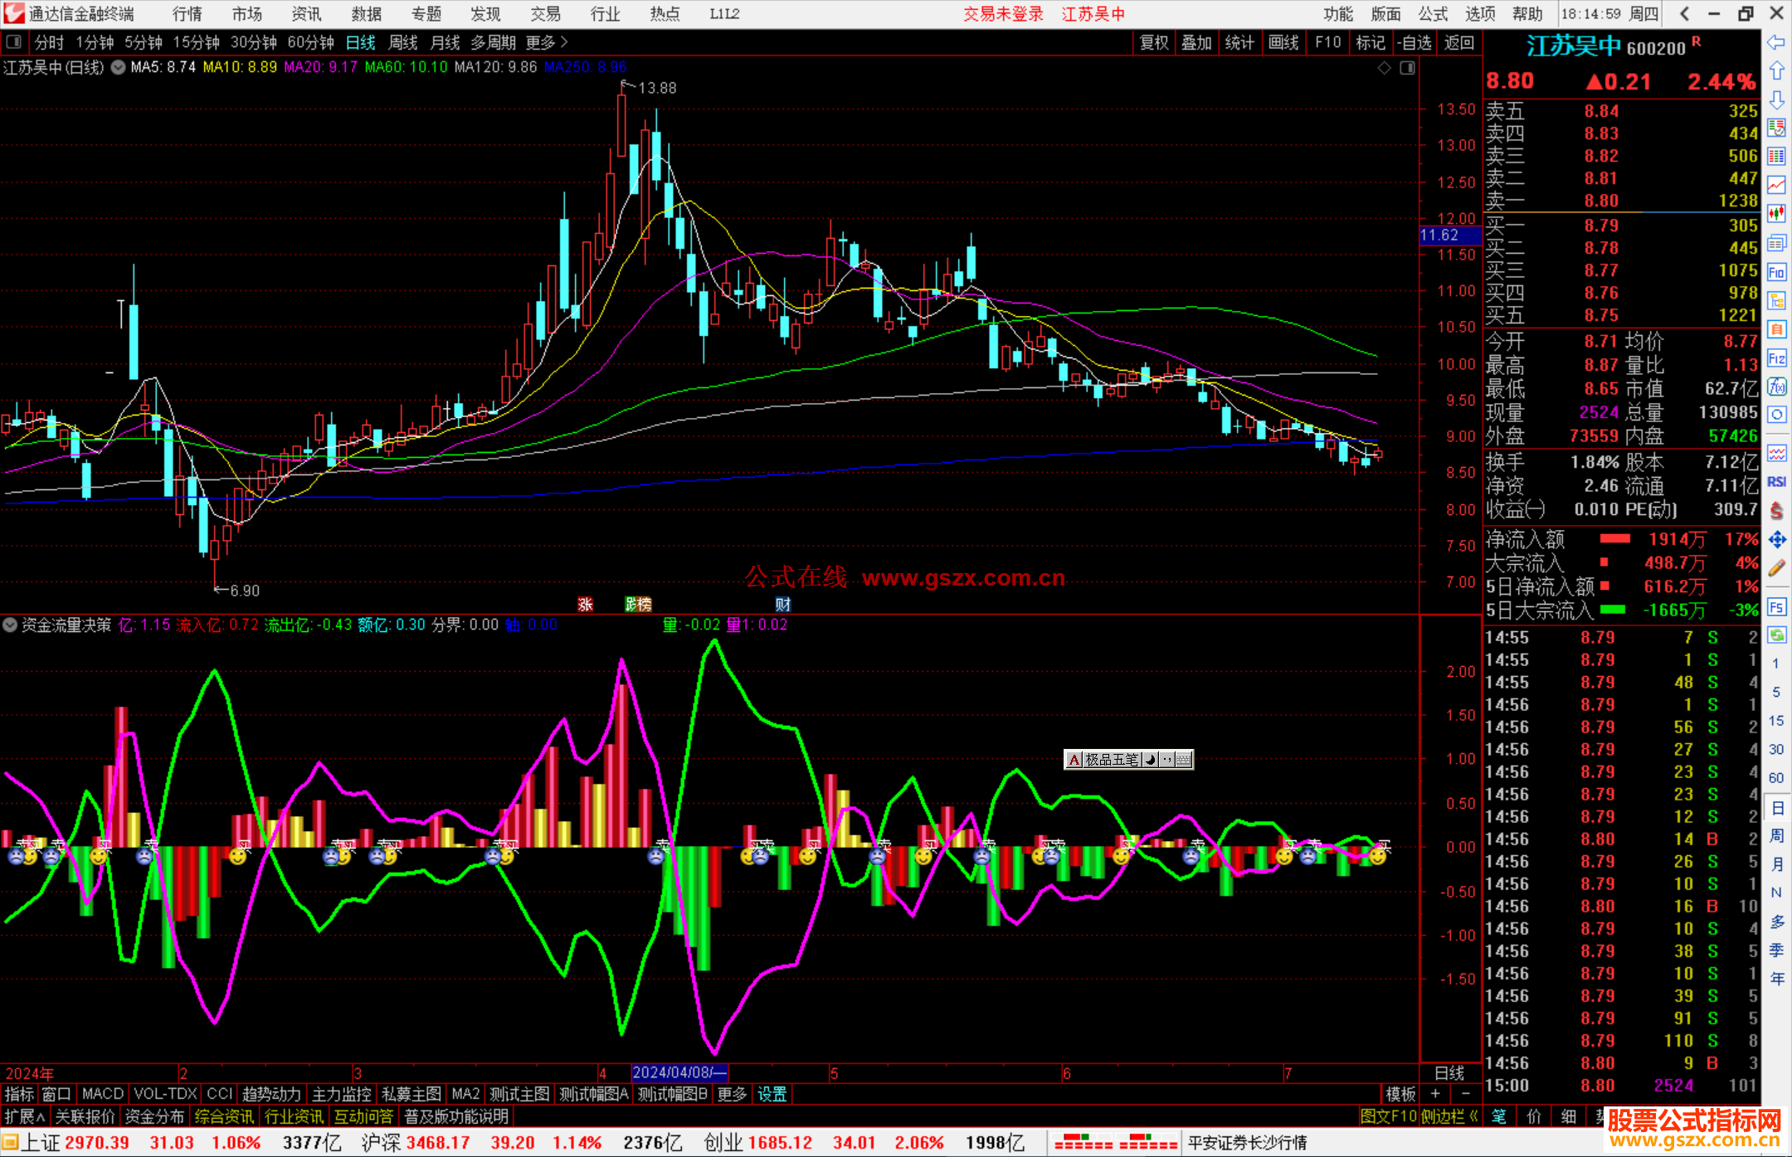This screenshot has width=1792, height=1157.
Task: Select the pencil drawing tool icon
Action: tap(1776, 568)
